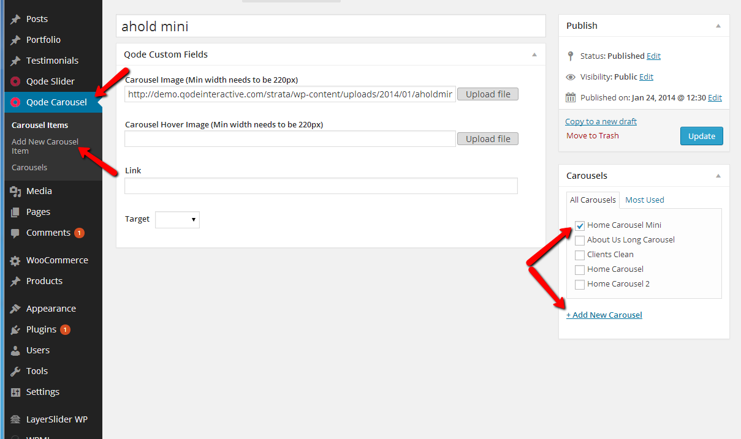Collapse the Qode Custom Fields panel
Viewport: 741px width, 439px height.
click(x=534, y=54)
